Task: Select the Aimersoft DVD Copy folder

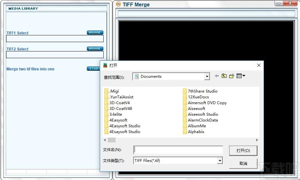Action: pos(205,103)
